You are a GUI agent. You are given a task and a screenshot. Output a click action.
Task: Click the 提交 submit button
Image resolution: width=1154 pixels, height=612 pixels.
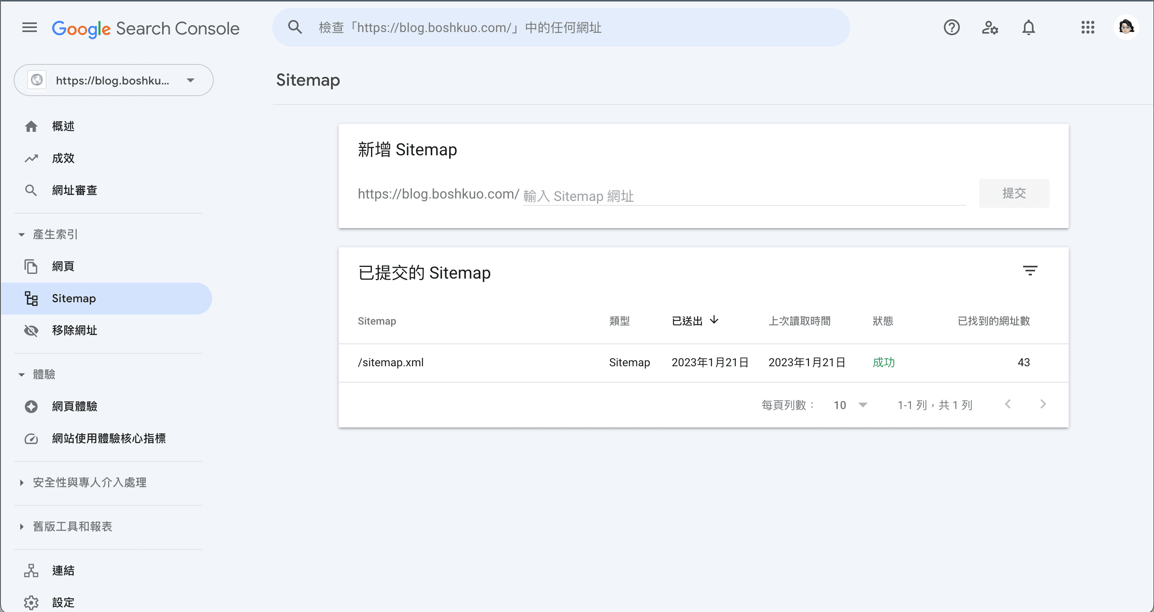pyautogui.click(x=1014, y=193)
